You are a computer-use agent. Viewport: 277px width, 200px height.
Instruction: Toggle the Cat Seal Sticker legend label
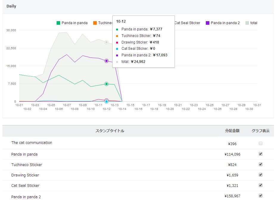click(187, 23)
